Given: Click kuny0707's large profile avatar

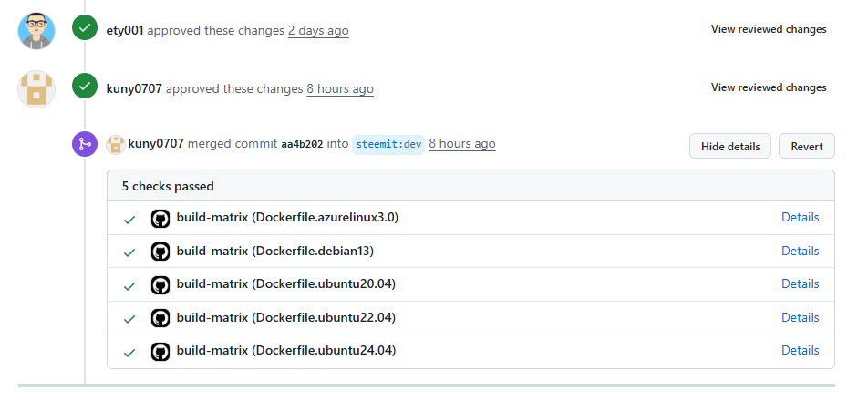Looking at the screenshot, I should [36, 89].
